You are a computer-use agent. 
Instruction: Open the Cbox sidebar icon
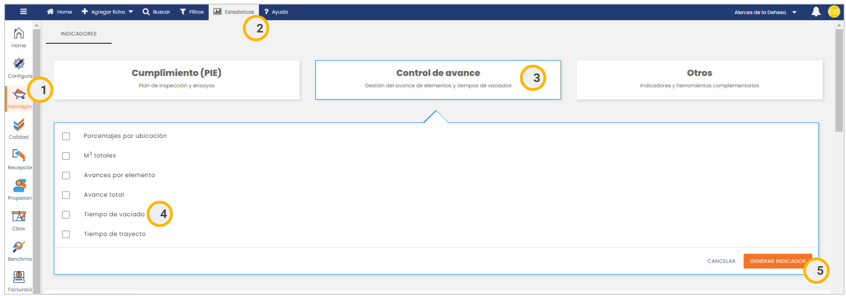19,217
